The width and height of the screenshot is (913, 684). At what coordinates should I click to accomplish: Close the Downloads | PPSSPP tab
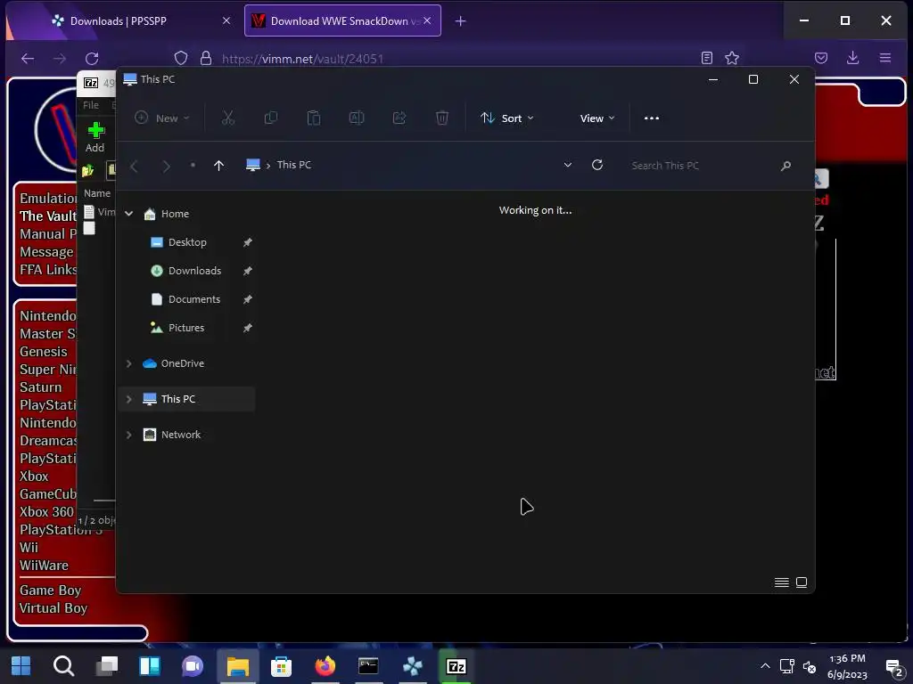pyautogui.click(x=226, y=21)
